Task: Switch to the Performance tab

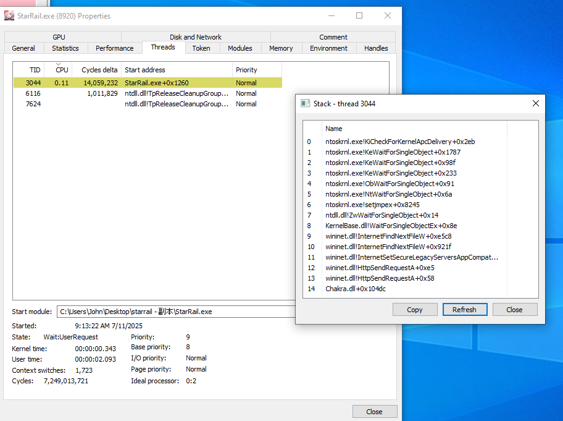Action: [x=115, y=48]
